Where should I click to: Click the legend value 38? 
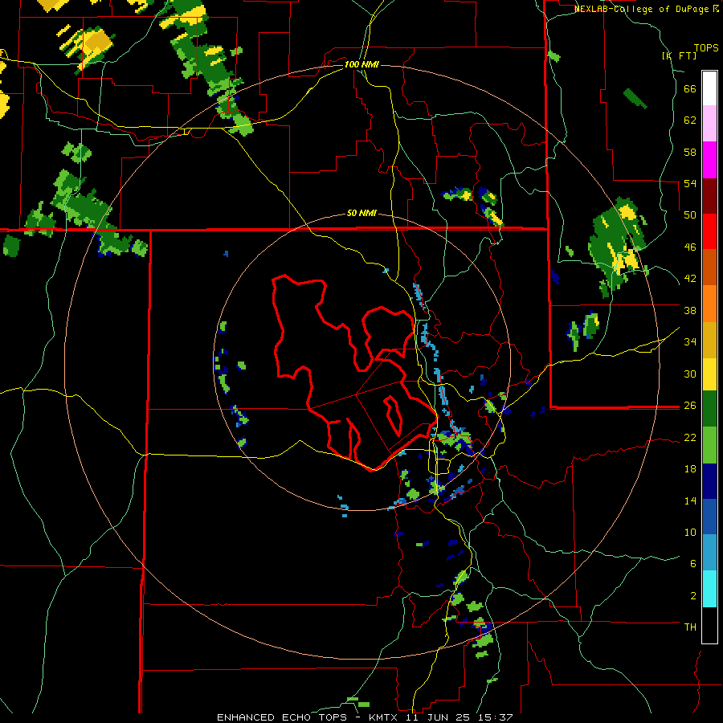point(690,310)
